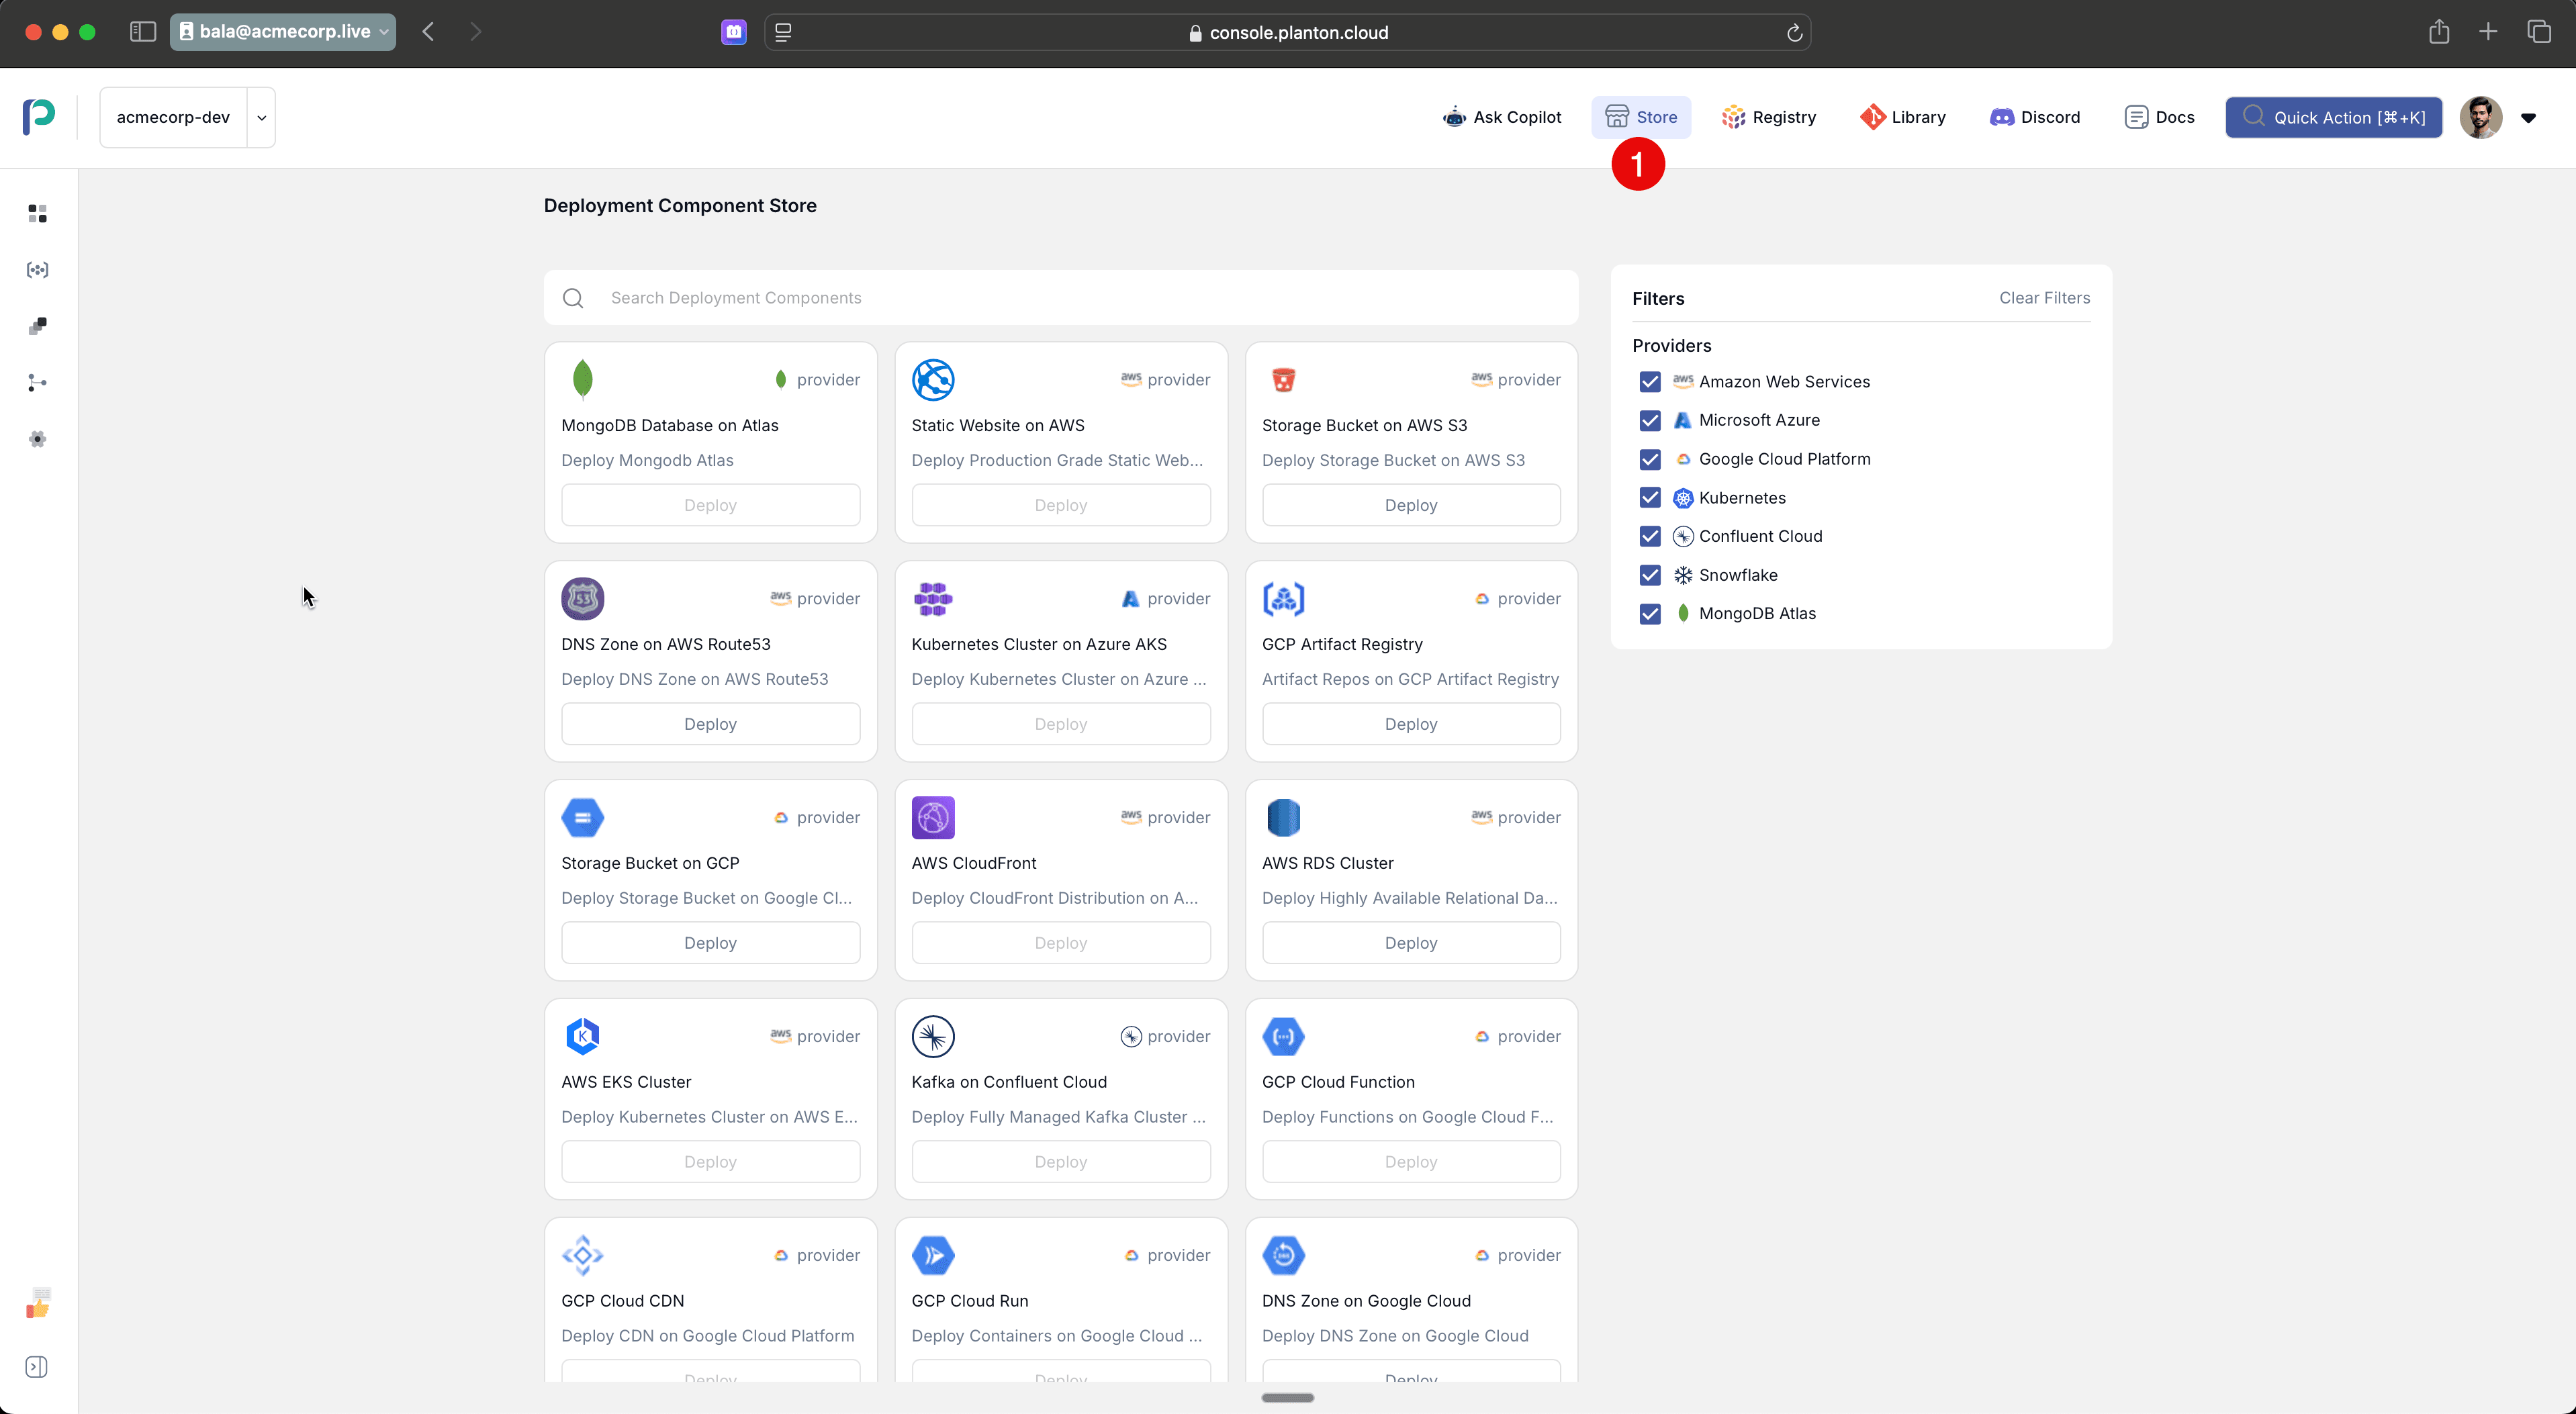Open the Library nav item

tap(1903, 117)
